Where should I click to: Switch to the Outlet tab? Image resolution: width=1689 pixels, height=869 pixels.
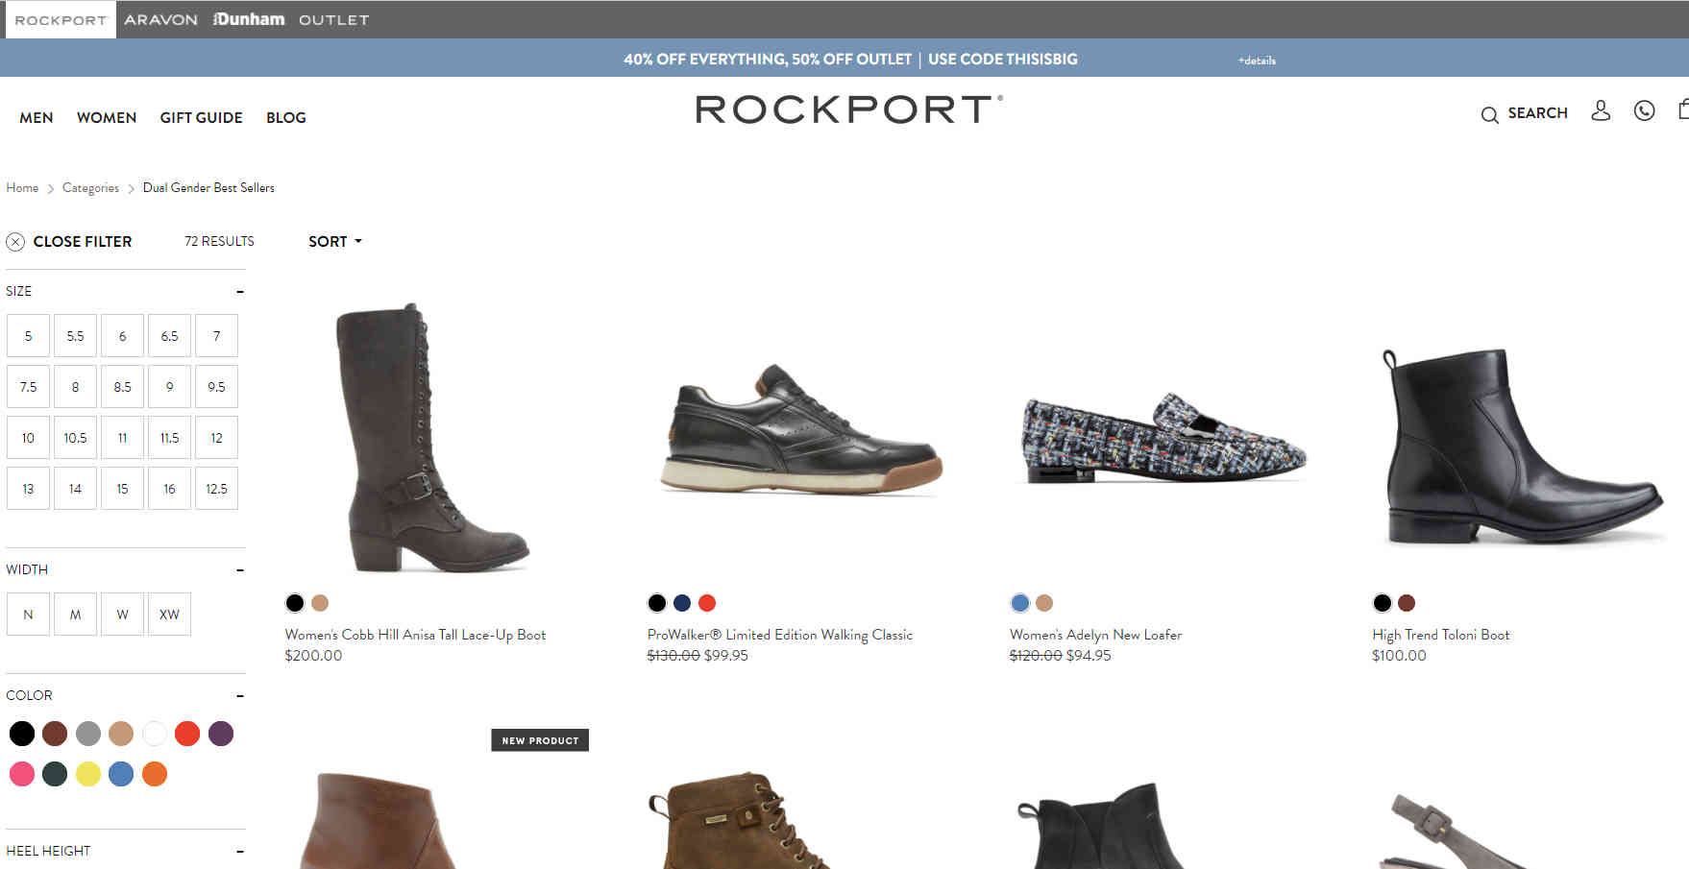coord(333,19)
